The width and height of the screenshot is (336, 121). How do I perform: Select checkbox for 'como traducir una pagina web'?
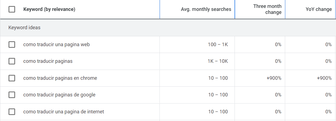pos(12,45)
